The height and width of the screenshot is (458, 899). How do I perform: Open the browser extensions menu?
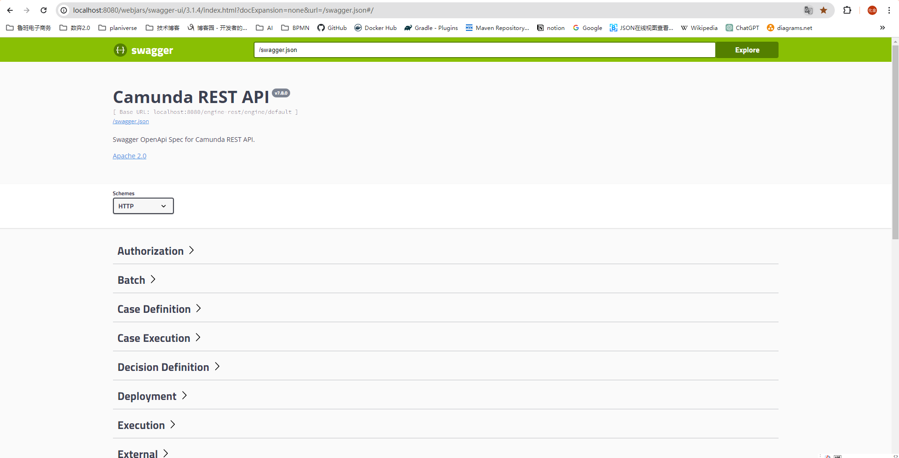pyautogui.click(x=847, y=10)
